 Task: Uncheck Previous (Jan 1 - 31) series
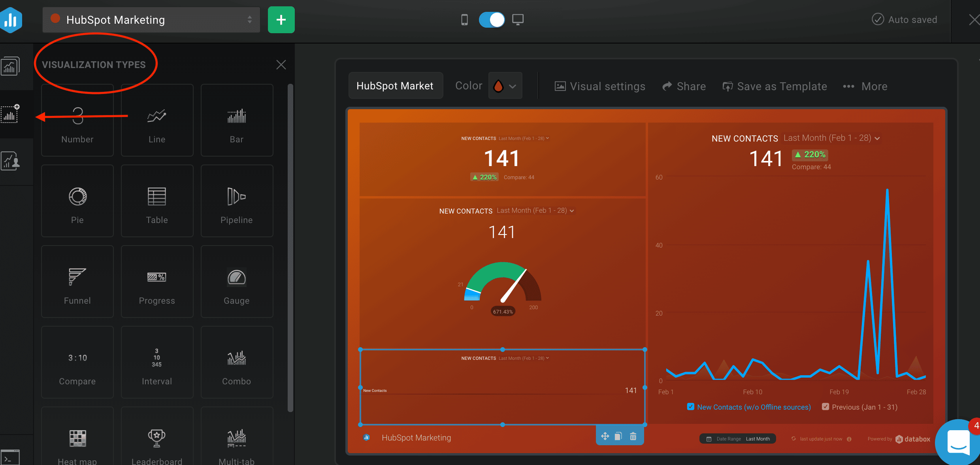pos(825,406)
